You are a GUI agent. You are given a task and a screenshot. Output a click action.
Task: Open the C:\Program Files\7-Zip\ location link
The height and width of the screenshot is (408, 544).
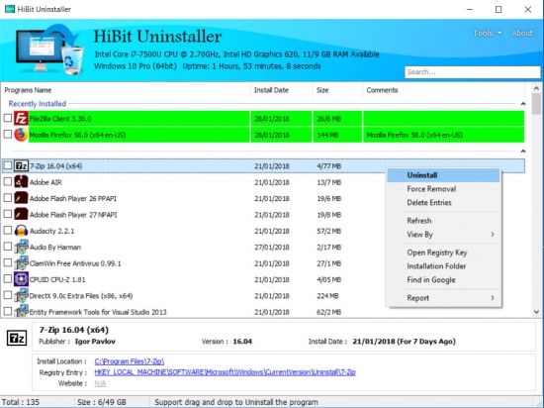click(129, 361)
